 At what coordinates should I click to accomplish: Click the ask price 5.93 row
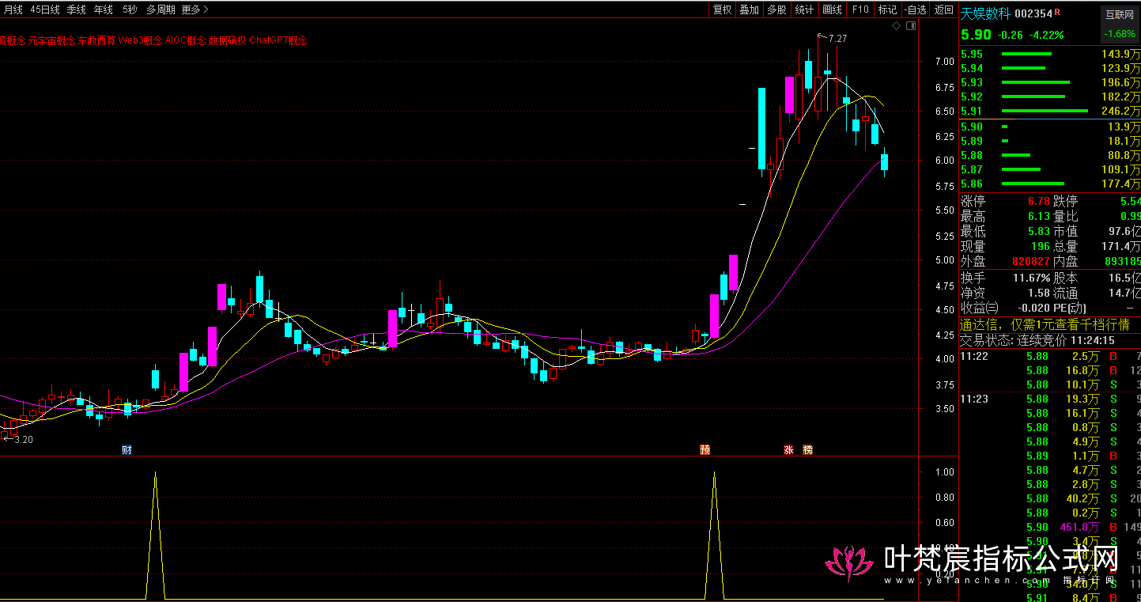click(x=1050, y=82)
